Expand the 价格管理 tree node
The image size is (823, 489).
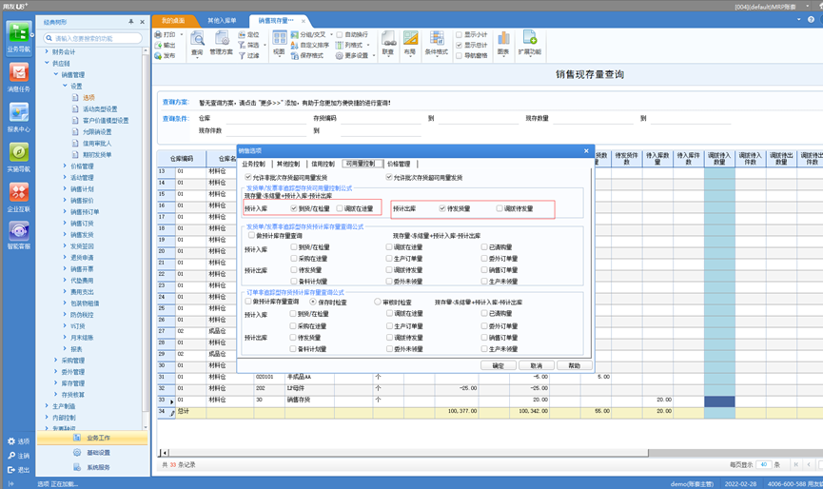65,166
